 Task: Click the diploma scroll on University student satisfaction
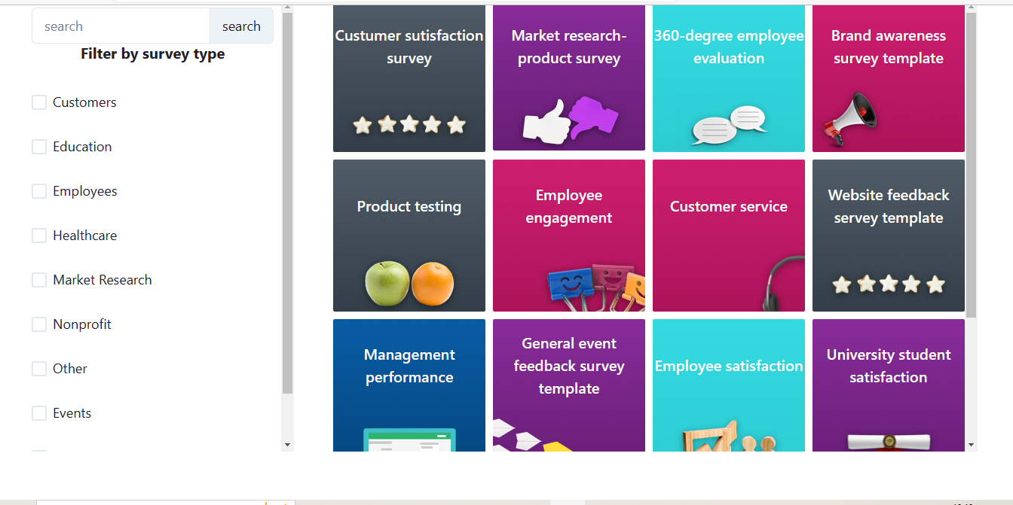(x=889, y=442)
